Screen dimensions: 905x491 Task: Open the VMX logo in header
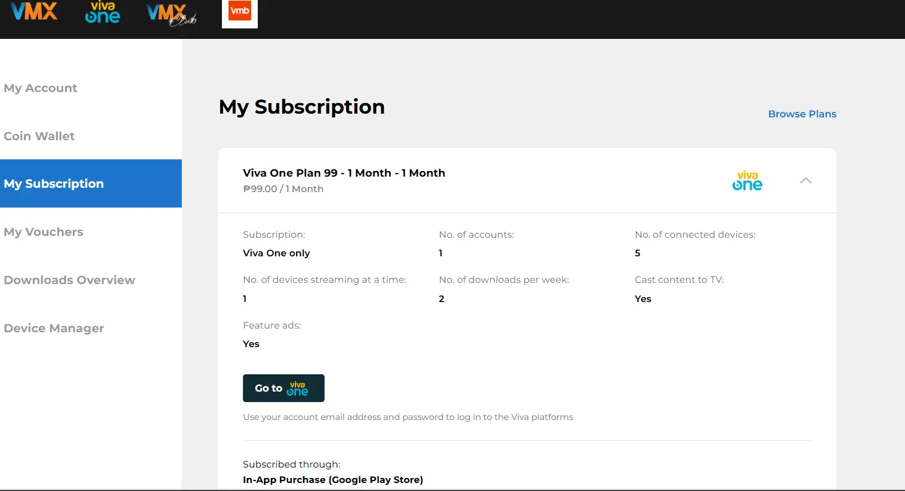pyautogui.click(x=34, y=11)
